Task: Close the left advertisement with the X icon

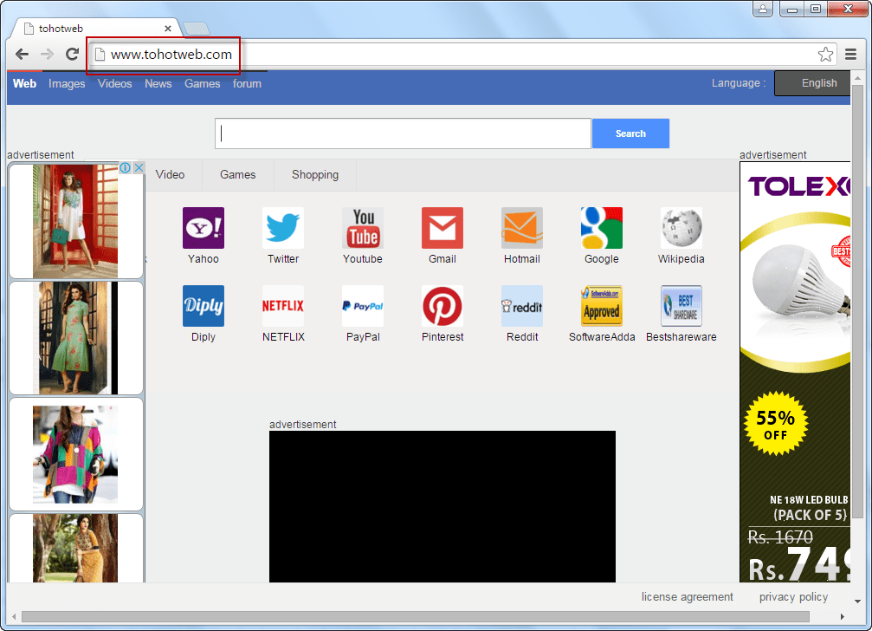Action: click(139, 167)
